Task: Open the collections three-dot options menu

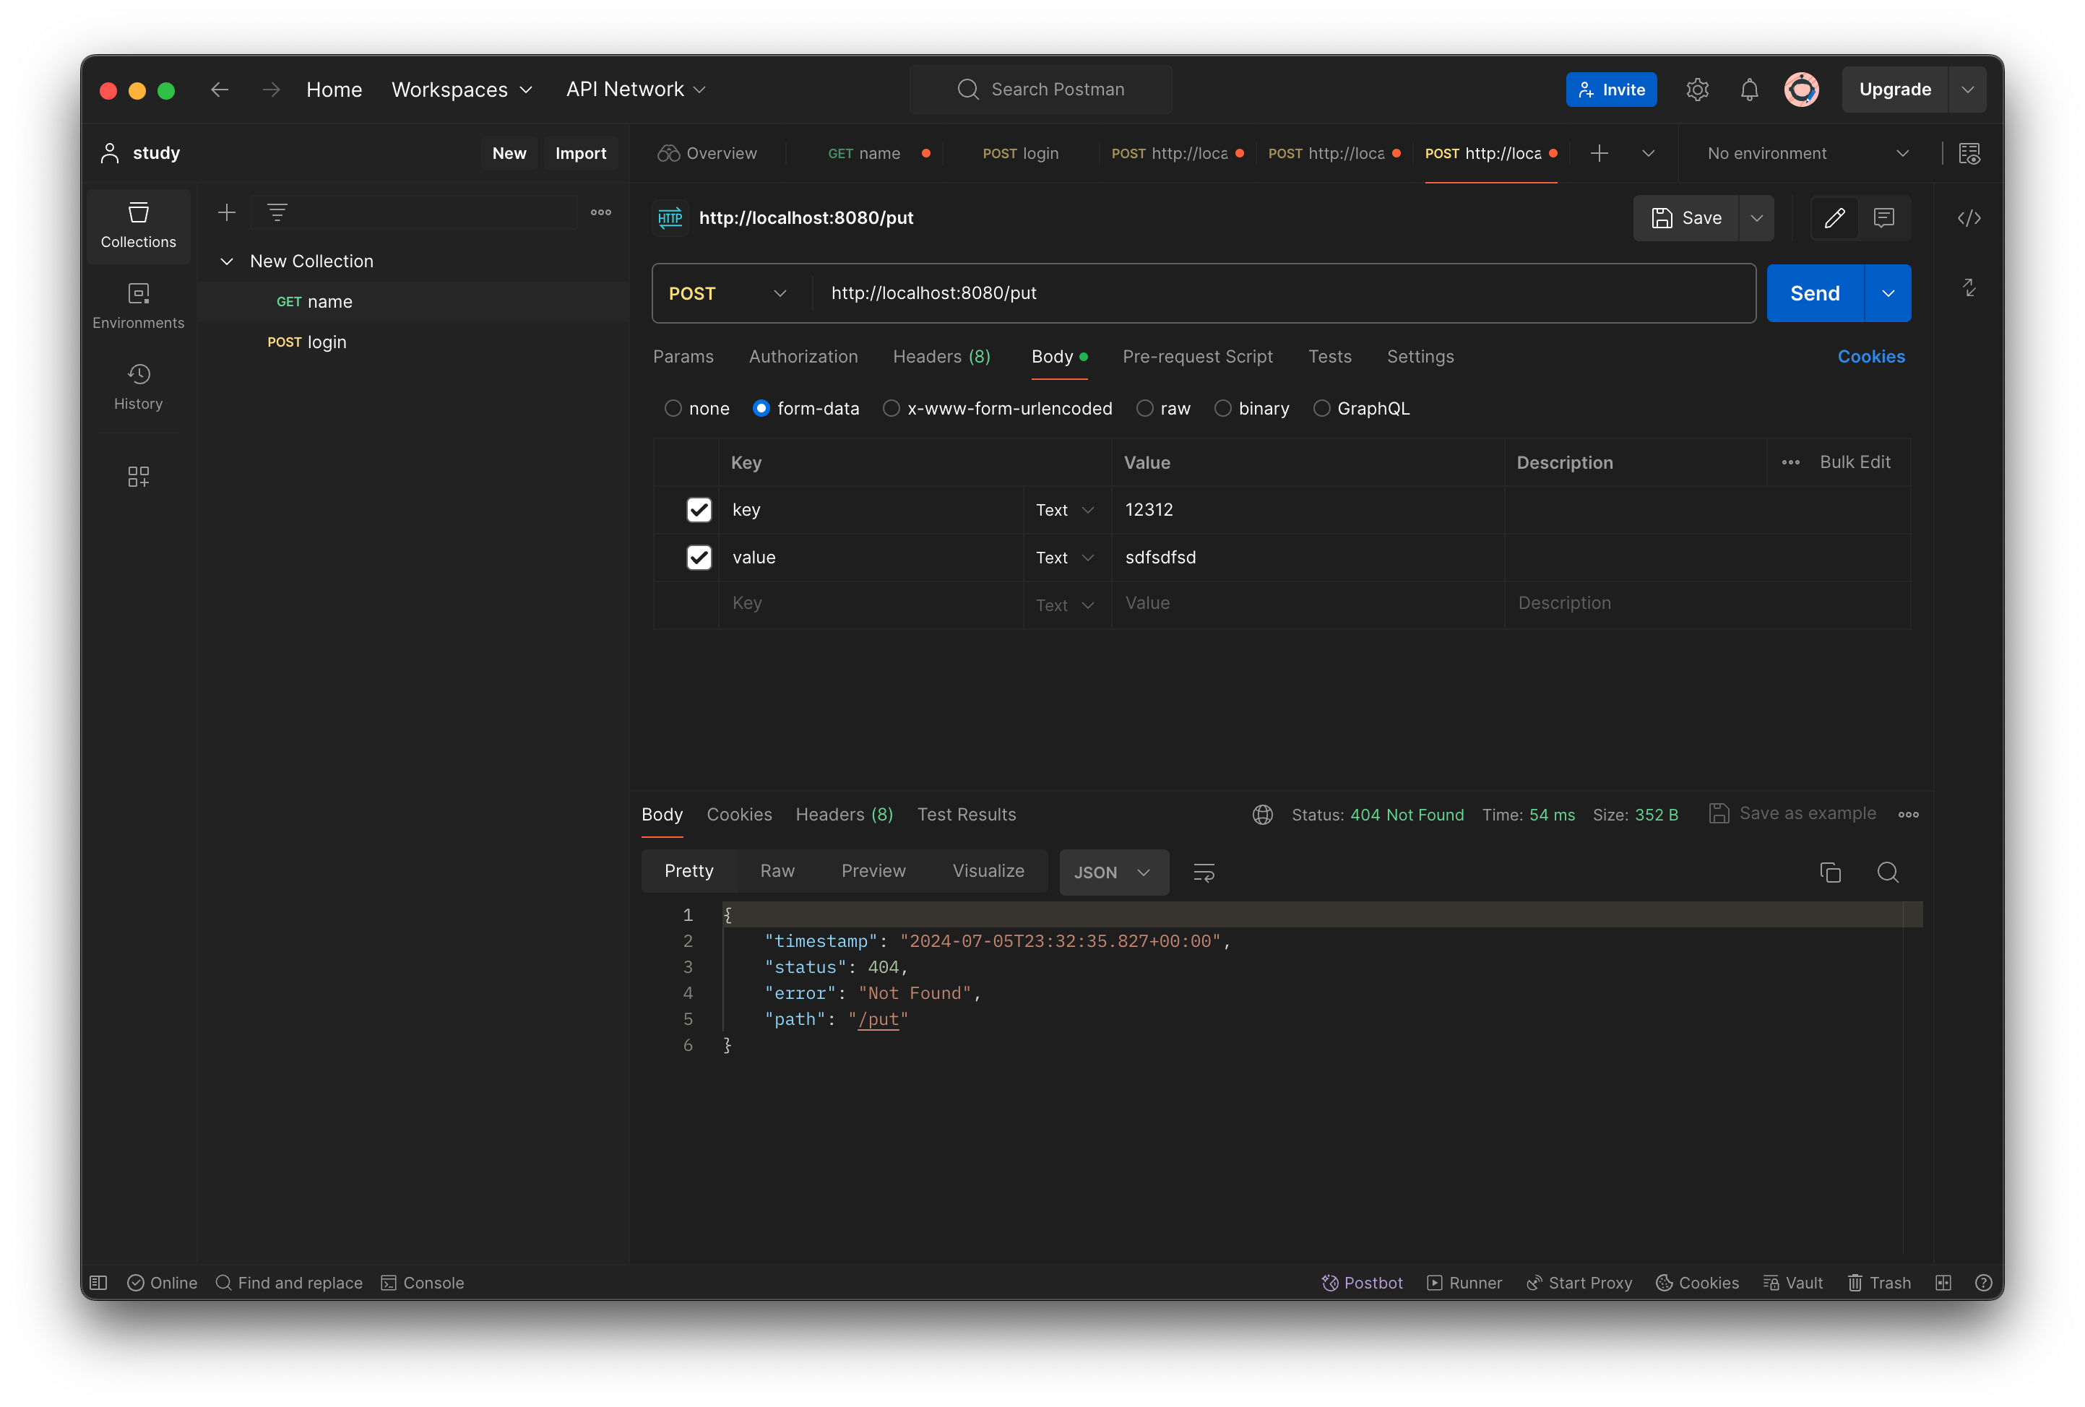Action: tap(601, 212)
